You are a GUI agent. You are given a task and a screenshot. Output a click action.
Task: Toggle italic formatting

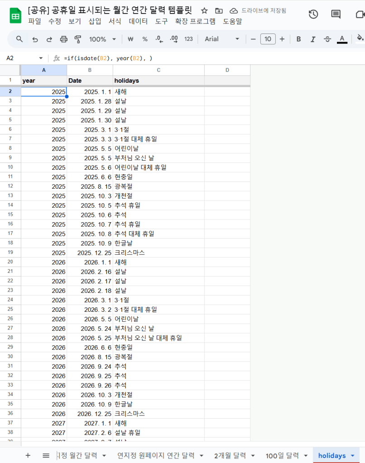click(x=312, y=39)
